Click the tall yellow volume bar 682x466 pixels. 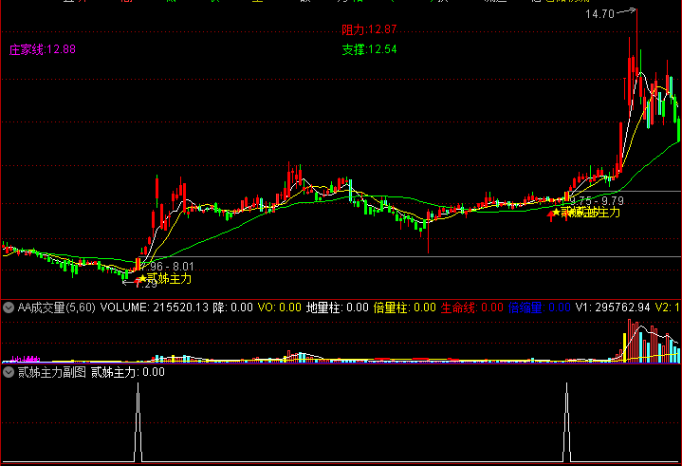[x=625, y=347]
